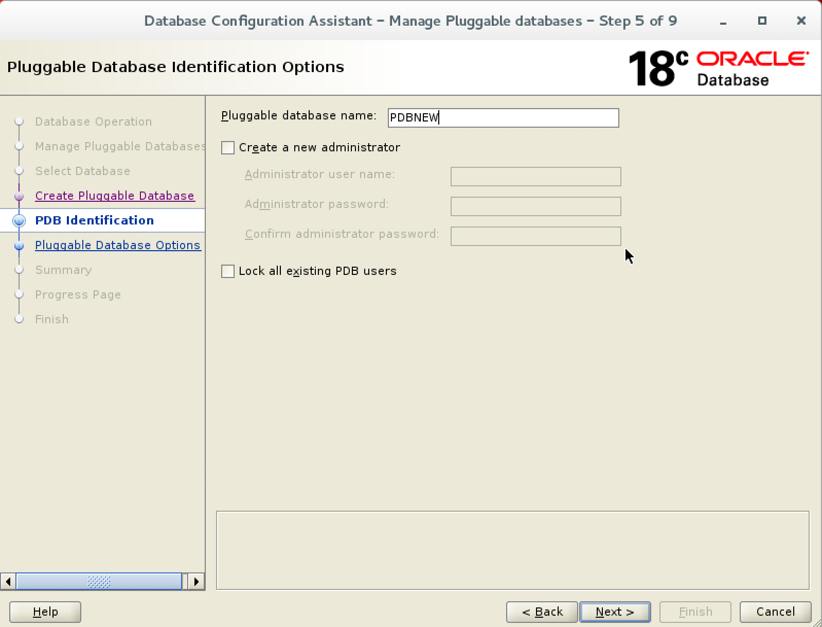Select the Select Database step label
The height and width of the screenshot is (627, 822).
(x=82, y=171)
